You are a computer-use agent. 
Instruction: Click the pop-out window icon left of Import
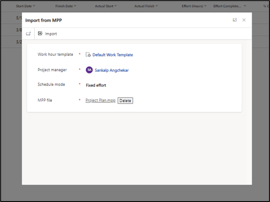[x=28, y=34]
